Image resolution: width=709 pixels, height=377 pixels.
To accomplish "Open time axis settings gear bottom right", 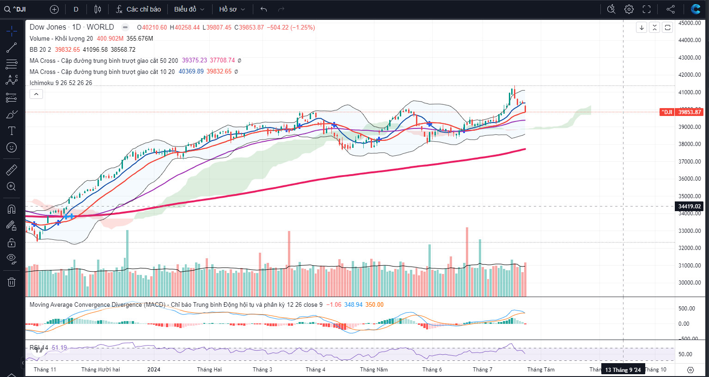I will pos(691,370).
